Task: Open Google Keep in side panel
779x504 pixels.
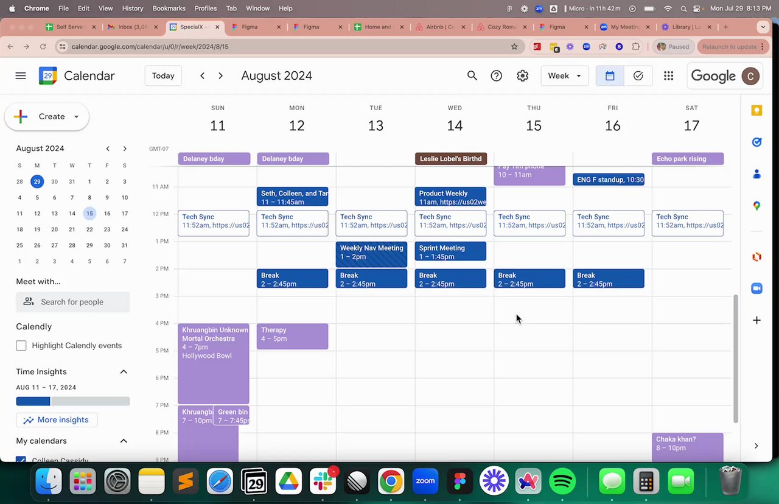Action: coord(756,110)
